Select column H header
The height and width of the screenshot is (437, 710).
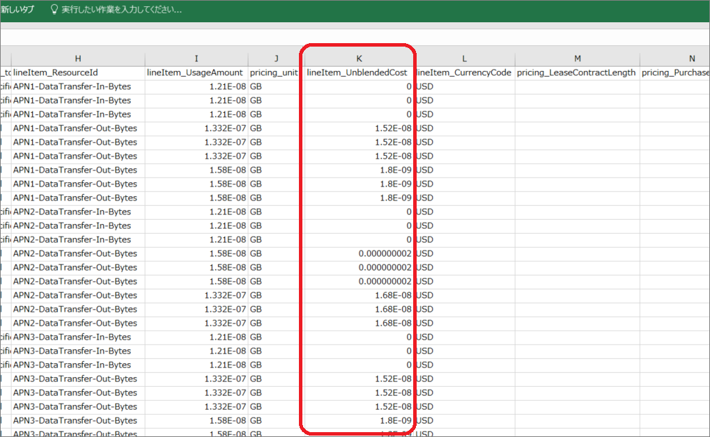[x=78, y=58]
